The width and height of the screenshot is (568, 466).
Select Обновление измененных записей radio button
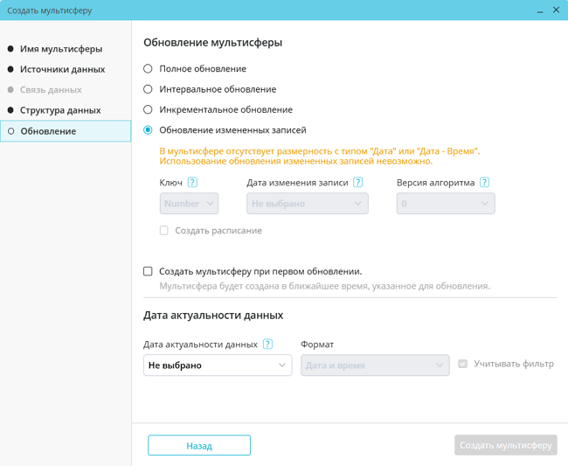149,130
